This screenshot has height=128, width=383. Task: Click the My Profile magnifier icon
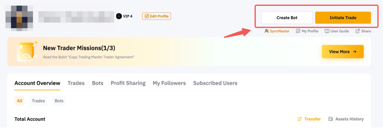click(298, 31)
